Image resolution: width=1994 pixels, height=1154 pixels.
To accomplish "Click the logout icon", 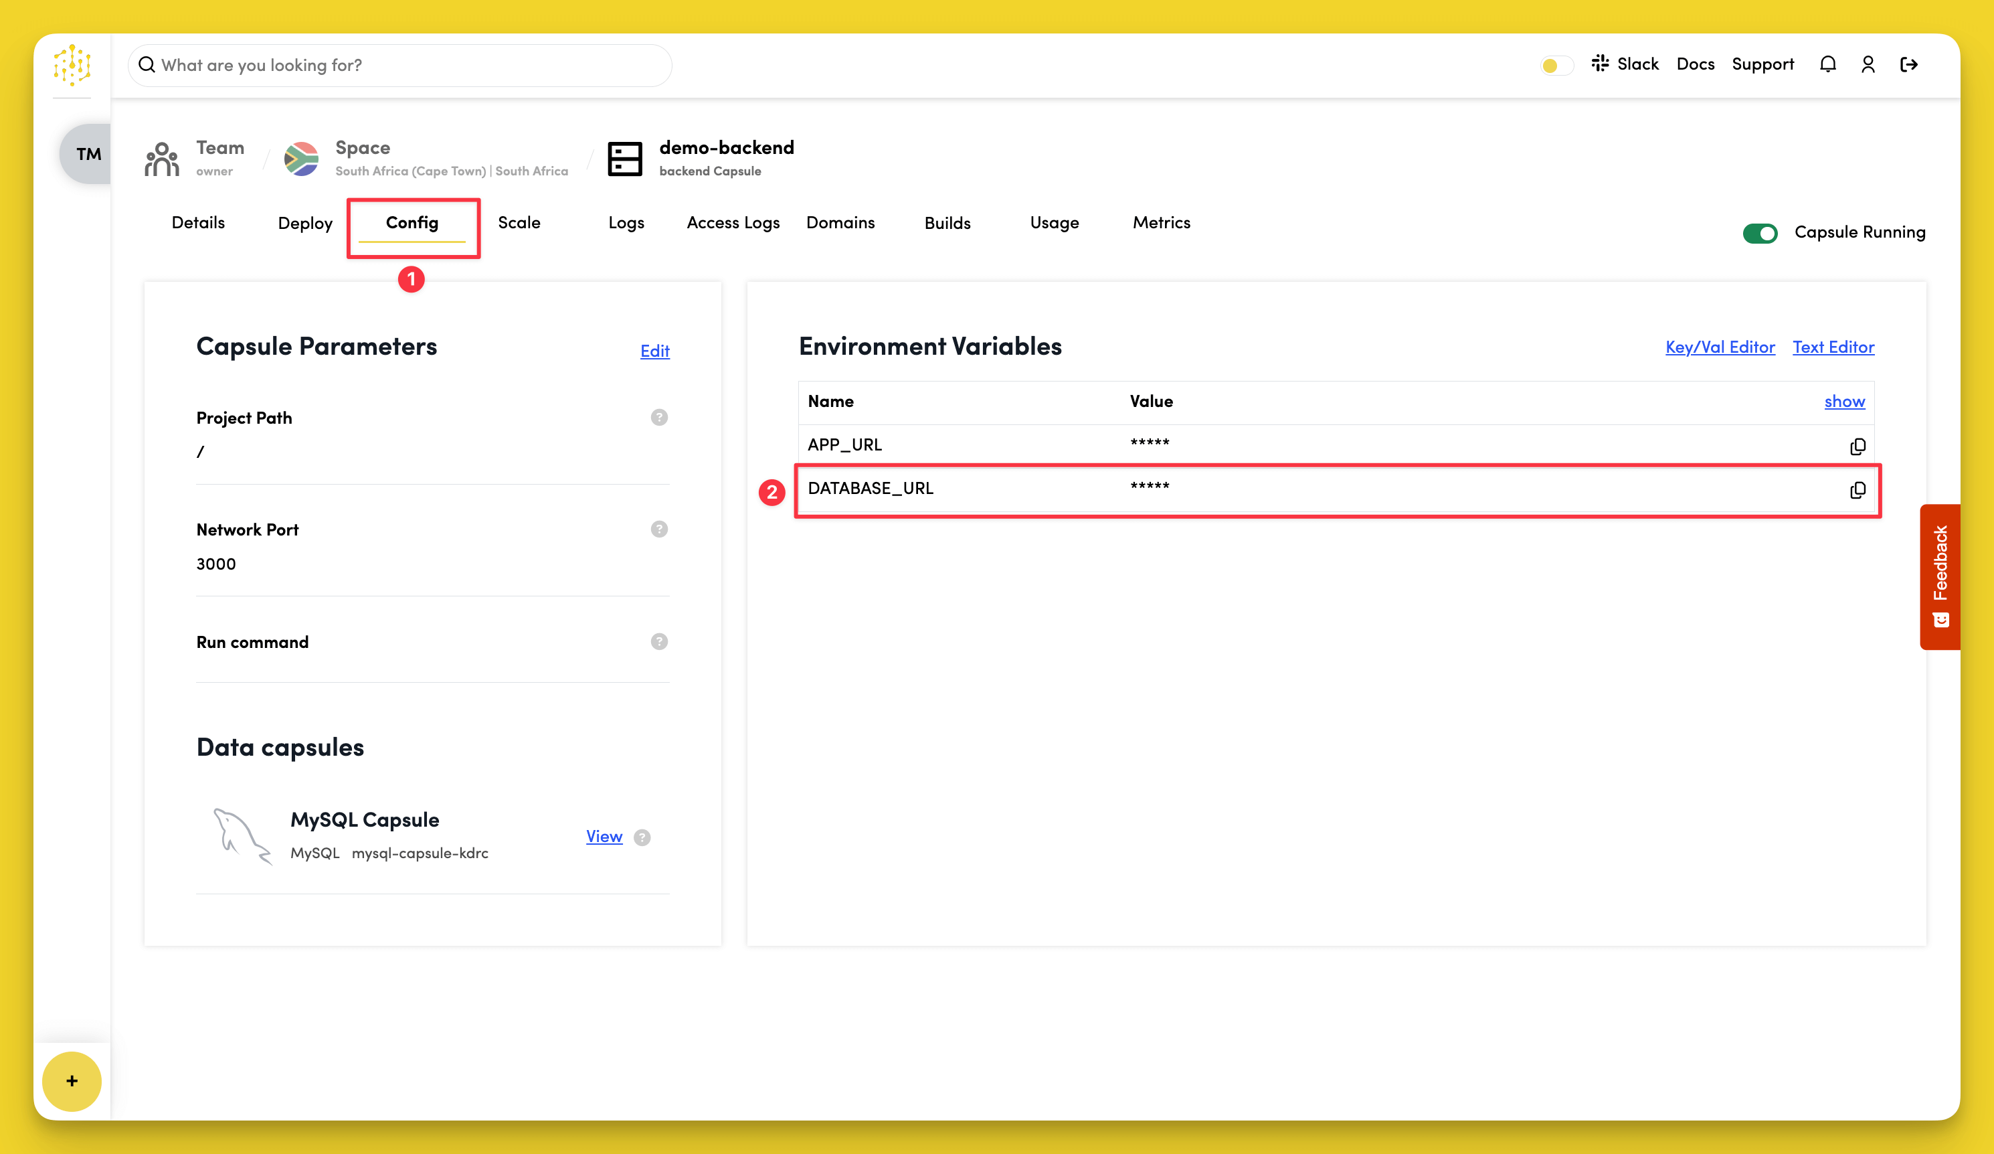I will (1908, 64).
